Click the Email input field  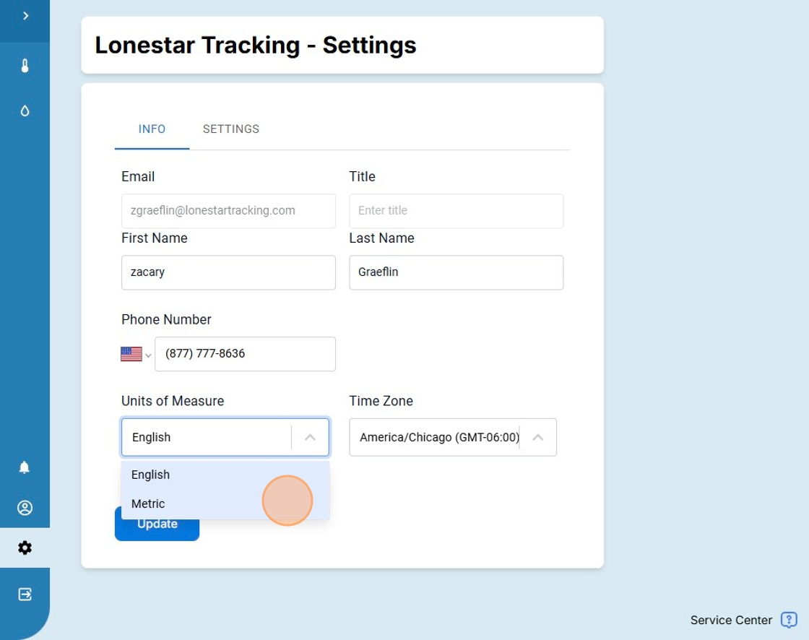[228, 211]
